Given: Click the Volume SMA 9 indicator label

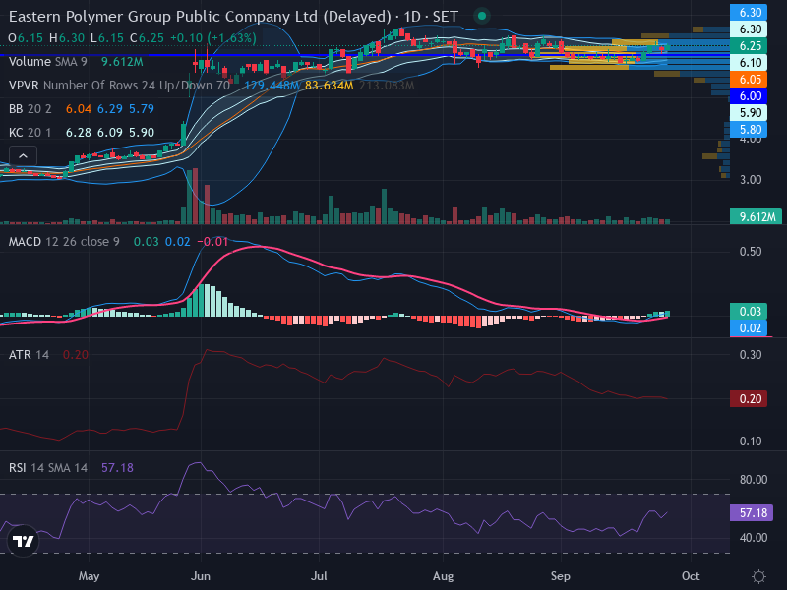Looking at the screenshot, I should [47, 62].
